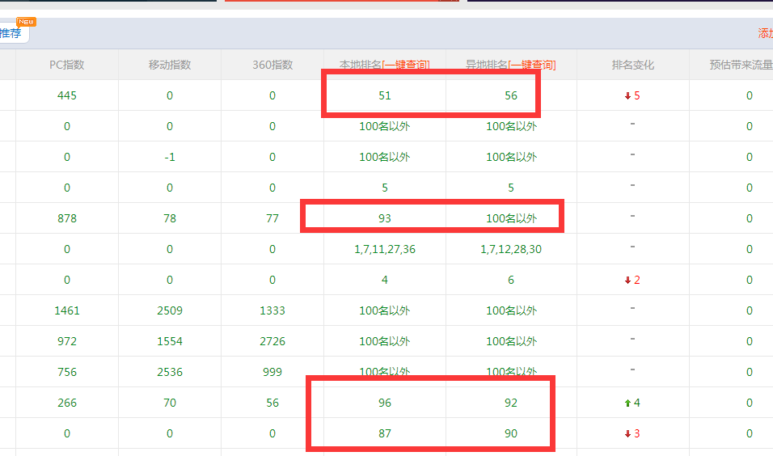The height and width of the screenshot is (456, 773).
Task: Open the 推荐 tab
Action: [x=11, y=34]
